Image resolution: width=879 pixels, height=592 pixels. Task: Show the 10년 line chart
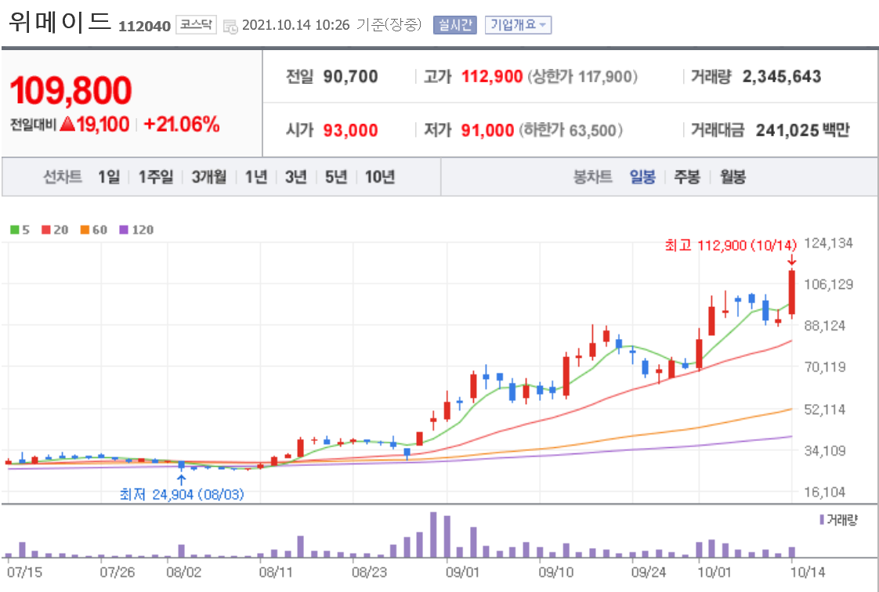pos(380,177)
